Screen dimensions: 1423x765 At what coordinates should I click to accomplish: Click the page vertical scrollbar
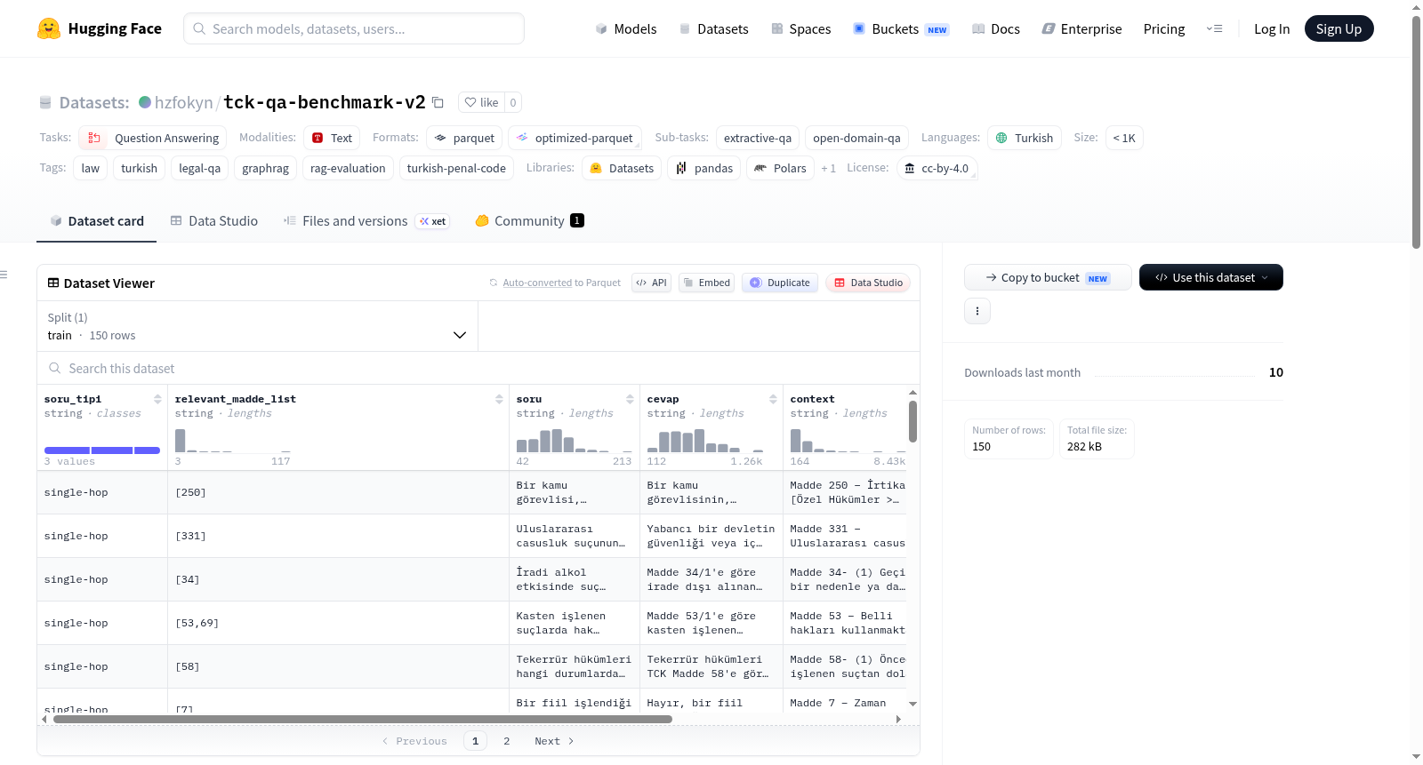pyautogui.click(x=1417, y=131)
